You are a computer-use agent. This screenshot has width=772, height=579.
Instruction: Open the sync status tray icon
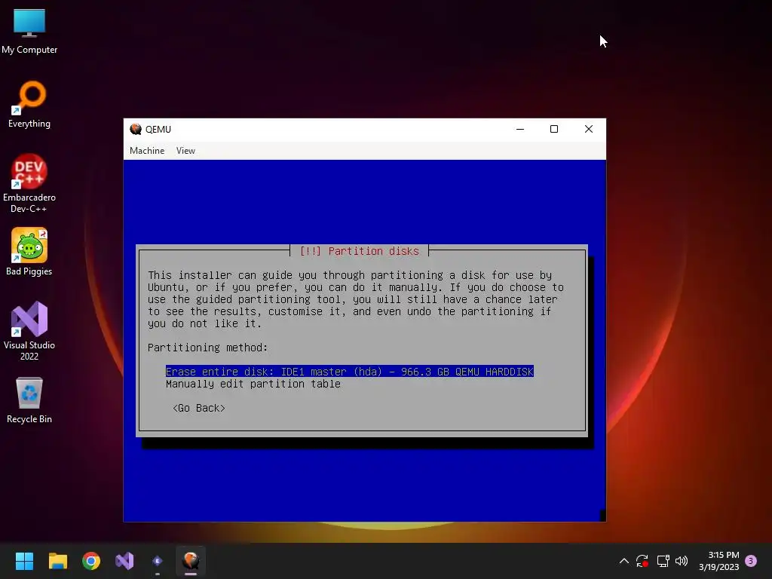pyautogui.click(x=642, y=561)
